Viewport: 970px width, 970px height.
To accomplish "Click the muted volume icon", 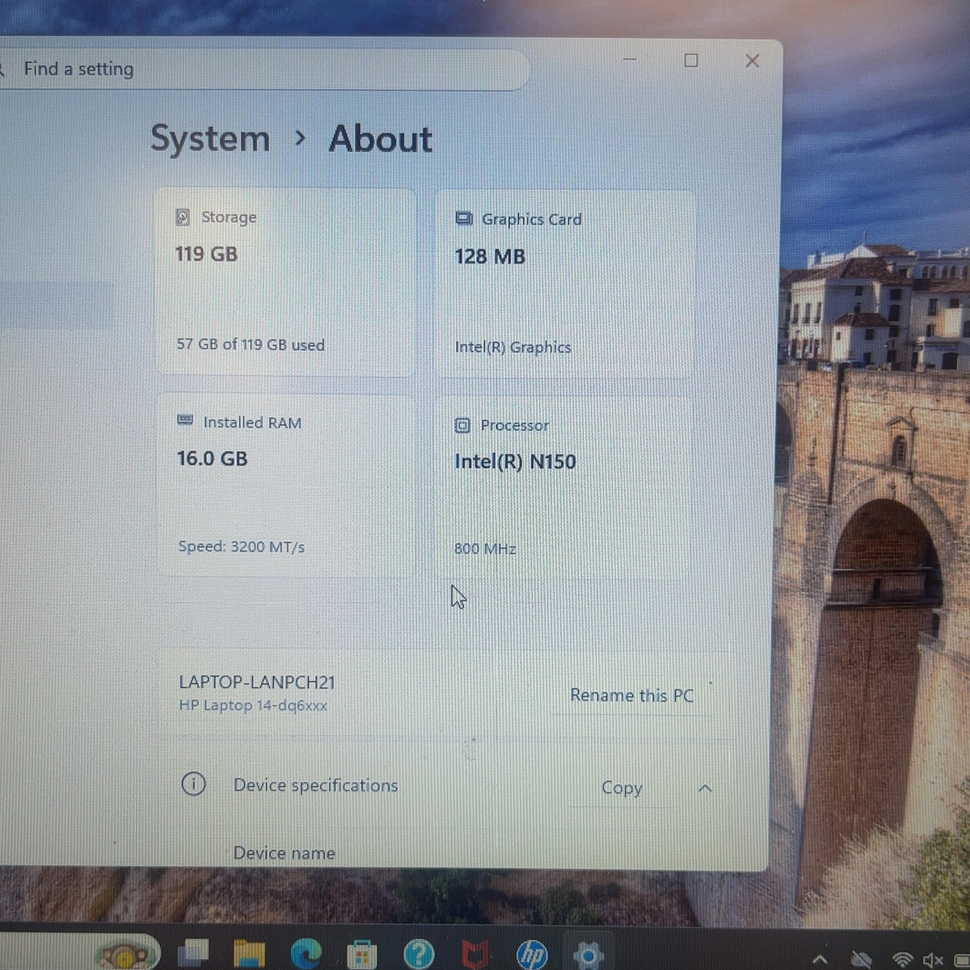I will pyautogui.click(x=933, y=960).
